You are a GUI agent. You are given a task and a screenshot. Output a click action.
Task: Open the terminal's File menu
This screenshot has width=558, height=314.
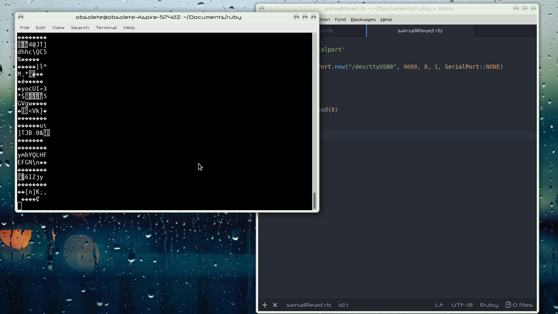(x=25, y=28)
